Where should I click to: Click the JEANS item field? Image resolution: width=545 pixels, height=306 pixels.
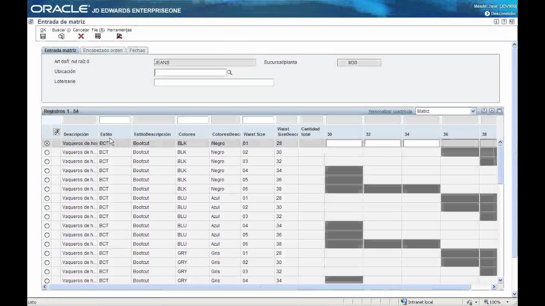(x=205, y=62)
